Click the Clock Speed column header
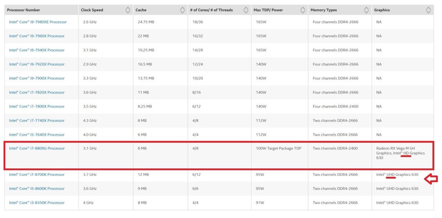 pos(92,10)
